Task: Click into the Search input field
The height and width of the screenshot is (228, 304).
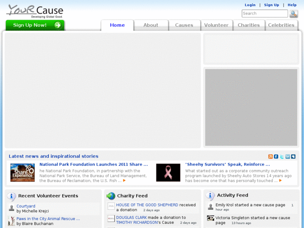Action: click(x=265, y=13)
